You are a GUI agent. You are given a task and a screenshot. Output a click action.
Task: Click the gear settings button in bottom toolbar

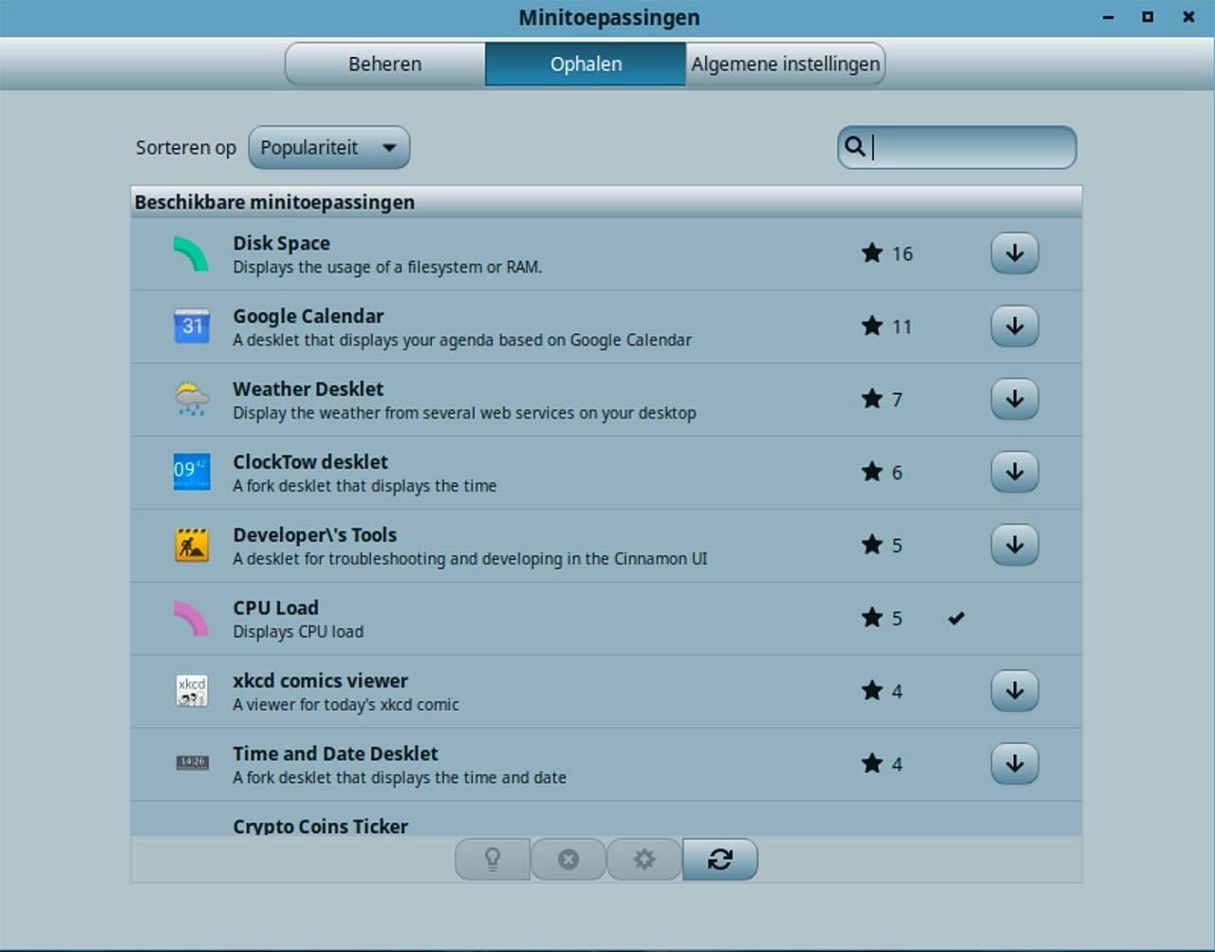tap(645, 859)
